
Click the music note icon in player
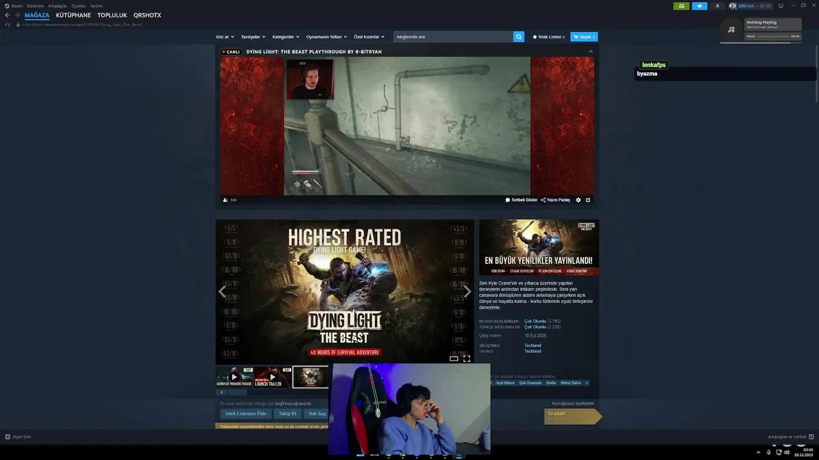click(x=731, y=29)
